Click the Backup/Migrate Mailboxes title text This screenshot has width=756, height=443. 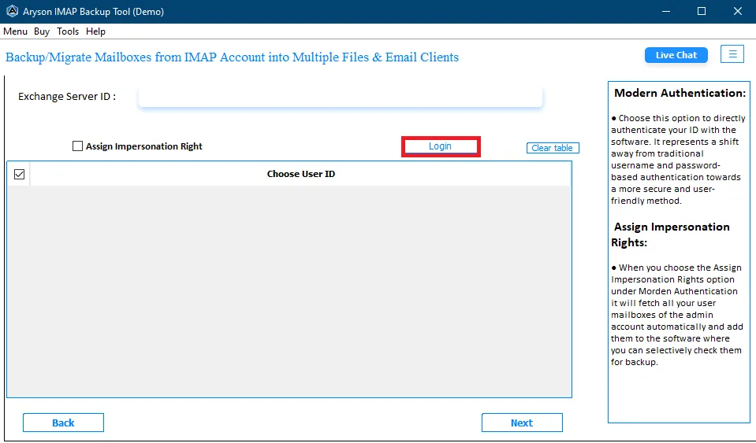(232, 57)
